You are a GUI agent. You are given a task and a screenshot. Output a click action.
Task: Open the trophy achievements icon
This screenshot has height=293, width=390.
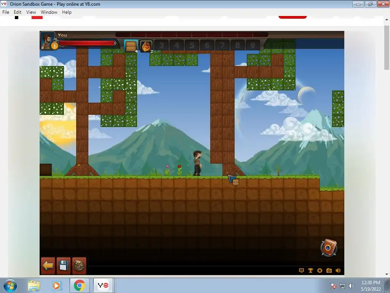[310, 270]
